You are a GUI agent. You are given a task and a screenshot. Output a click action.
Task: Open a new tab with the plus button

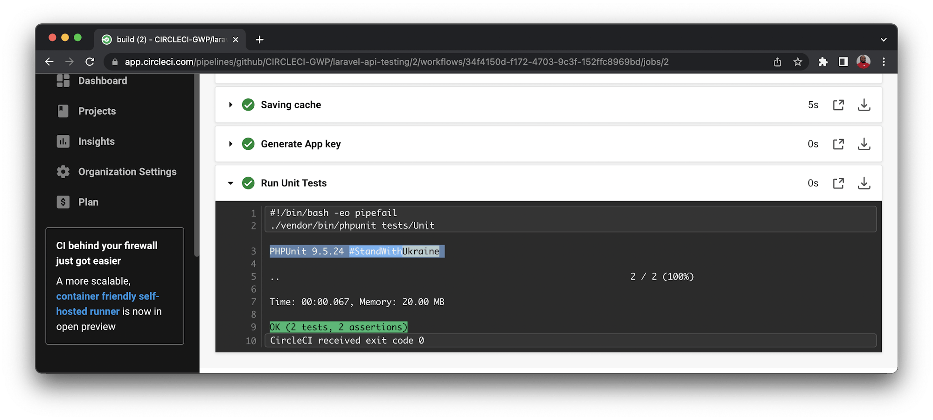259,39
